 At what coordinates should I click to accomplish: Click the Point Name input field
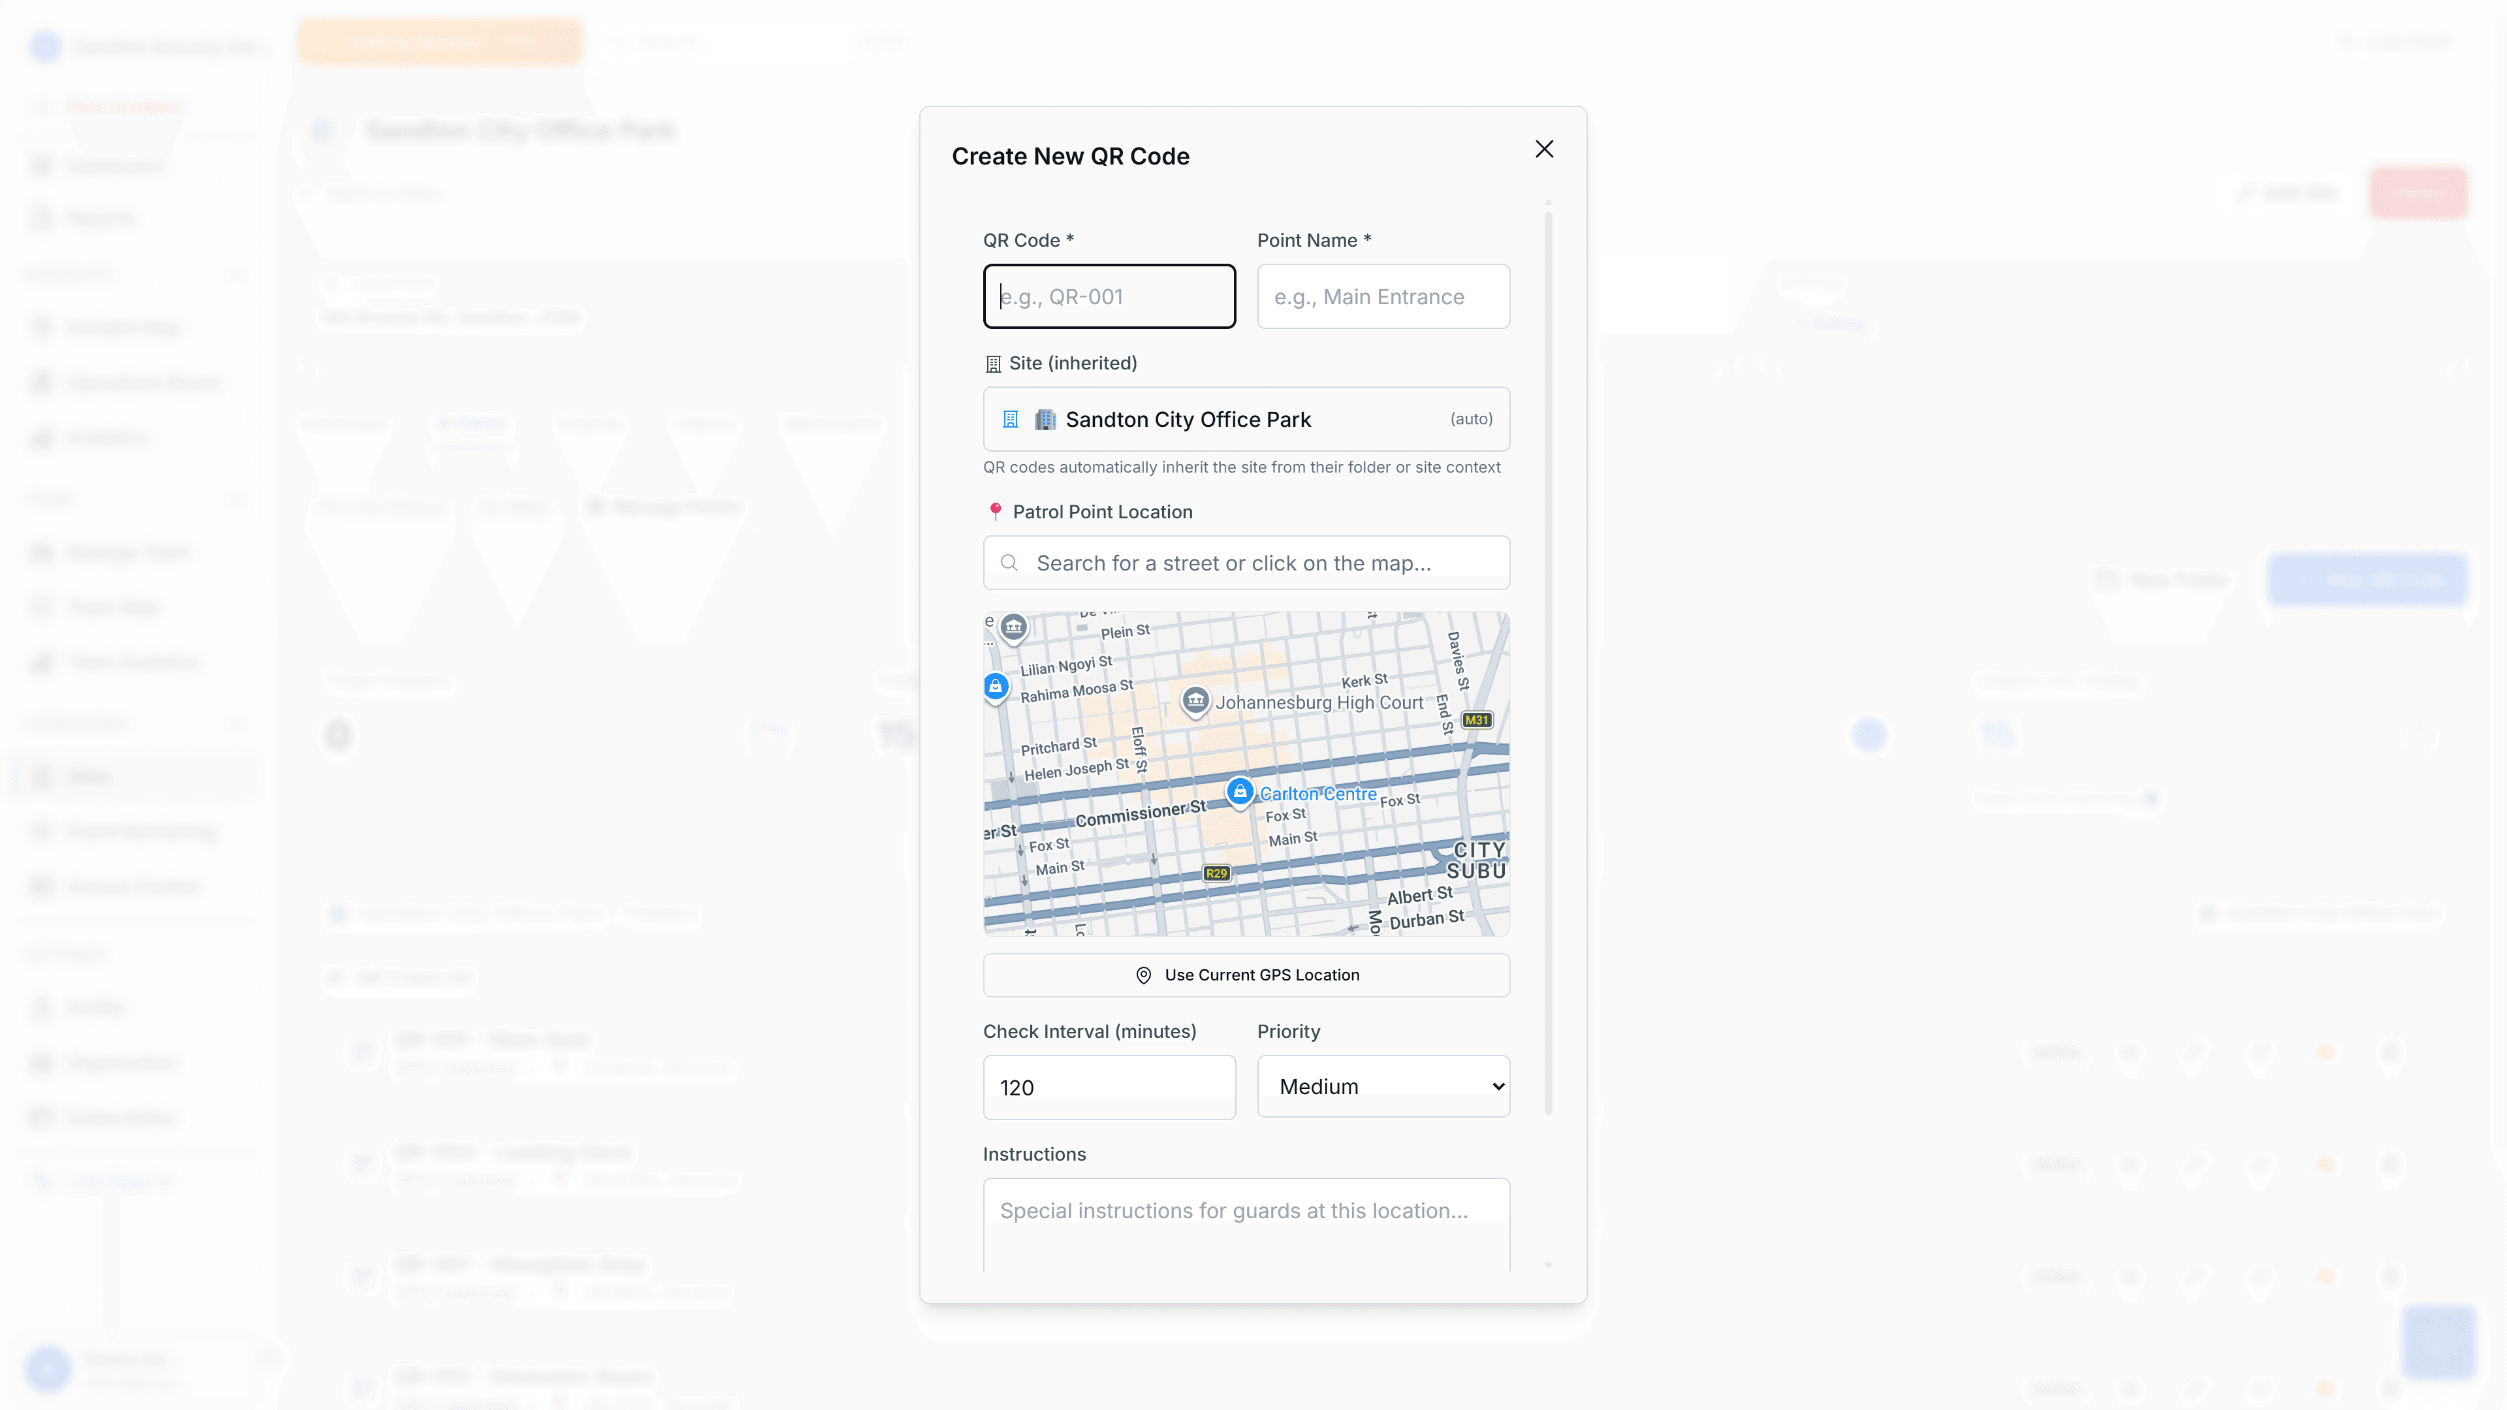click(x=1382, y=297)
